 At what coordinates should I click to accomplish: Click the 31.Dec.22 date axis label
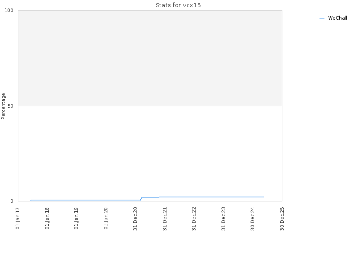point(194,219)
